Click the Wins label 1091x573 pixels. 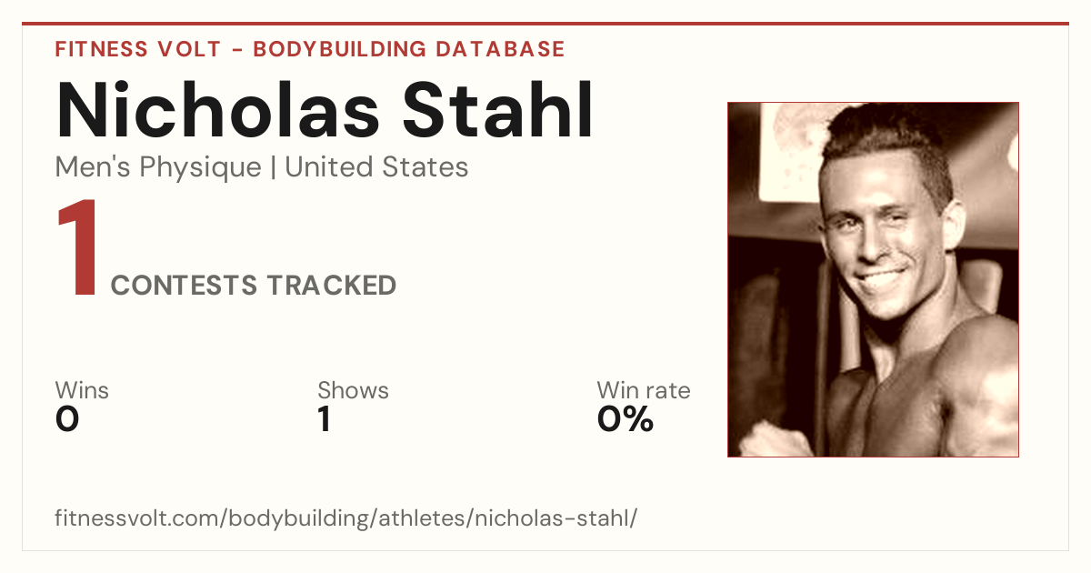82,390
